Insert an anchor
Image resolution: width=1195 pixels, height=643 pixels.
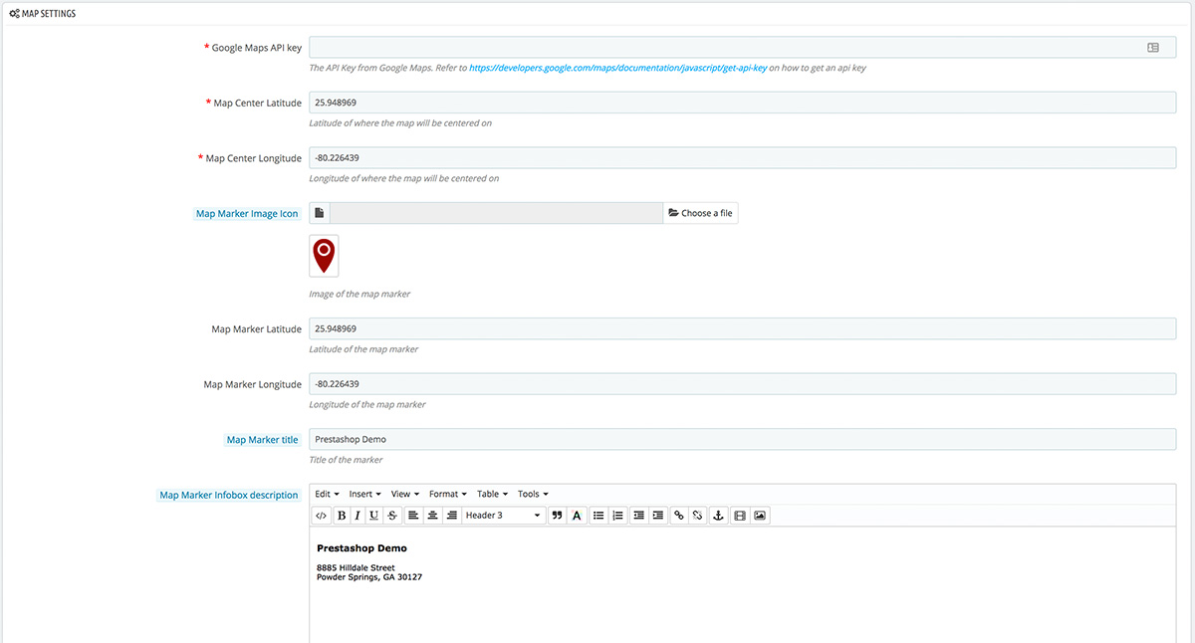tap(717, 516)
